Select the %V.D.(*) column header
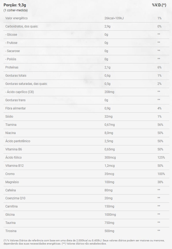 (x=159, y=5)
